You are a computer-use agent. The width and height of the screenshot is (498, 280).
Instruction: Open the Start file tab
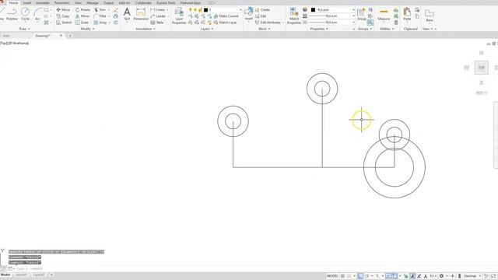6,36
